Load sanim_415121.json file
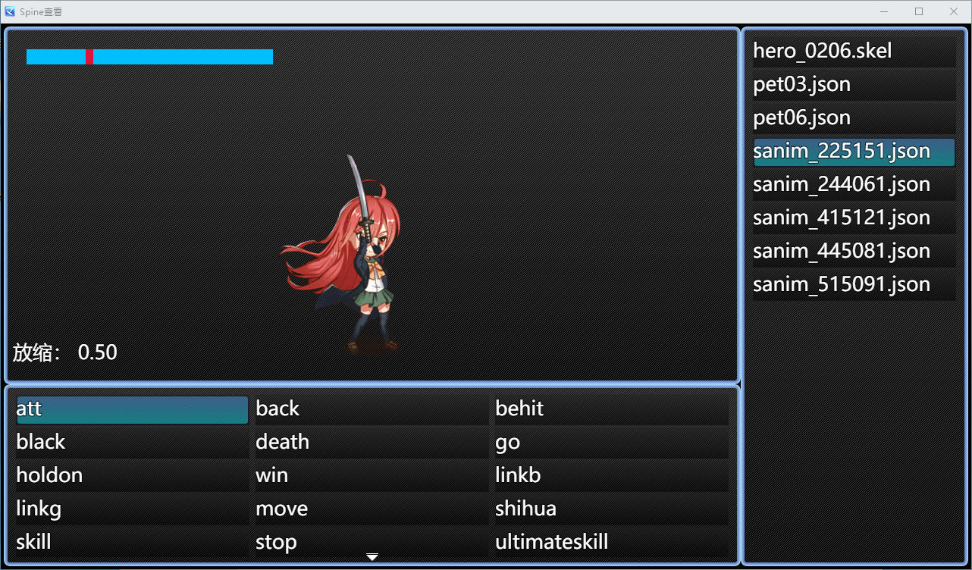This screenshot has width=972, height=570. pyautogui.click(x=854, y=218)
